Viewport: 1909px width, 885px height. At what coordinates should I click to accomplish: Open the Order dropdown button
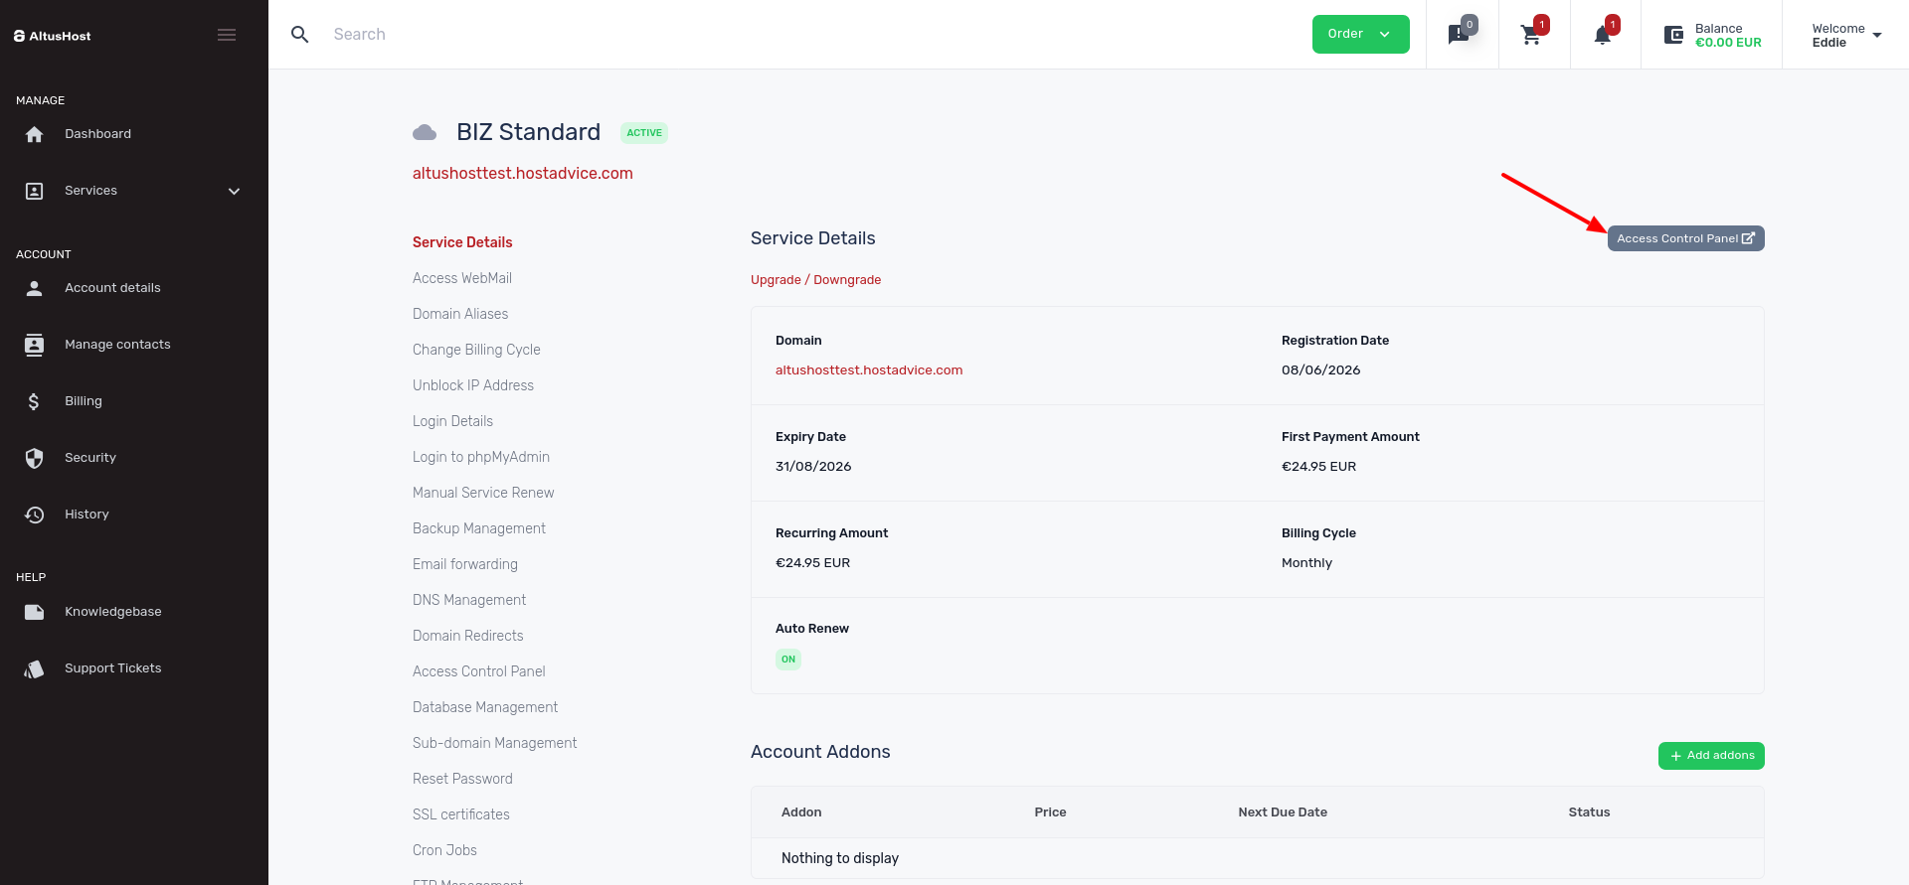(1360, 34)
